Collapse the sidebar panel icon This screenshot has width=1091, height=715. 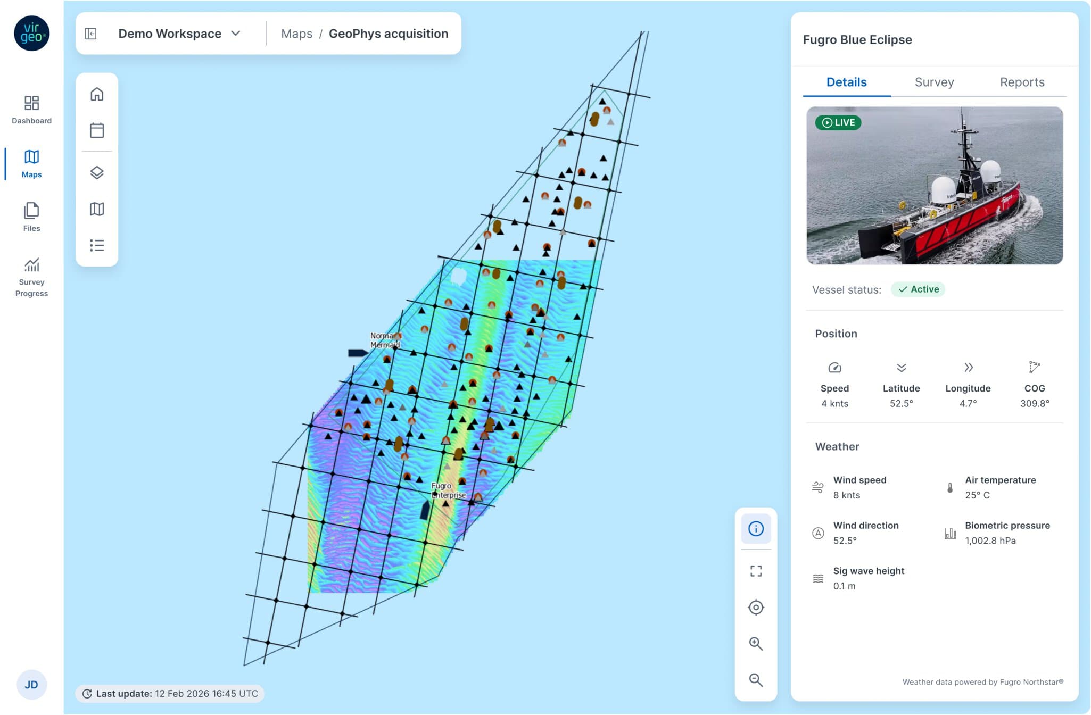coord(91,34)
